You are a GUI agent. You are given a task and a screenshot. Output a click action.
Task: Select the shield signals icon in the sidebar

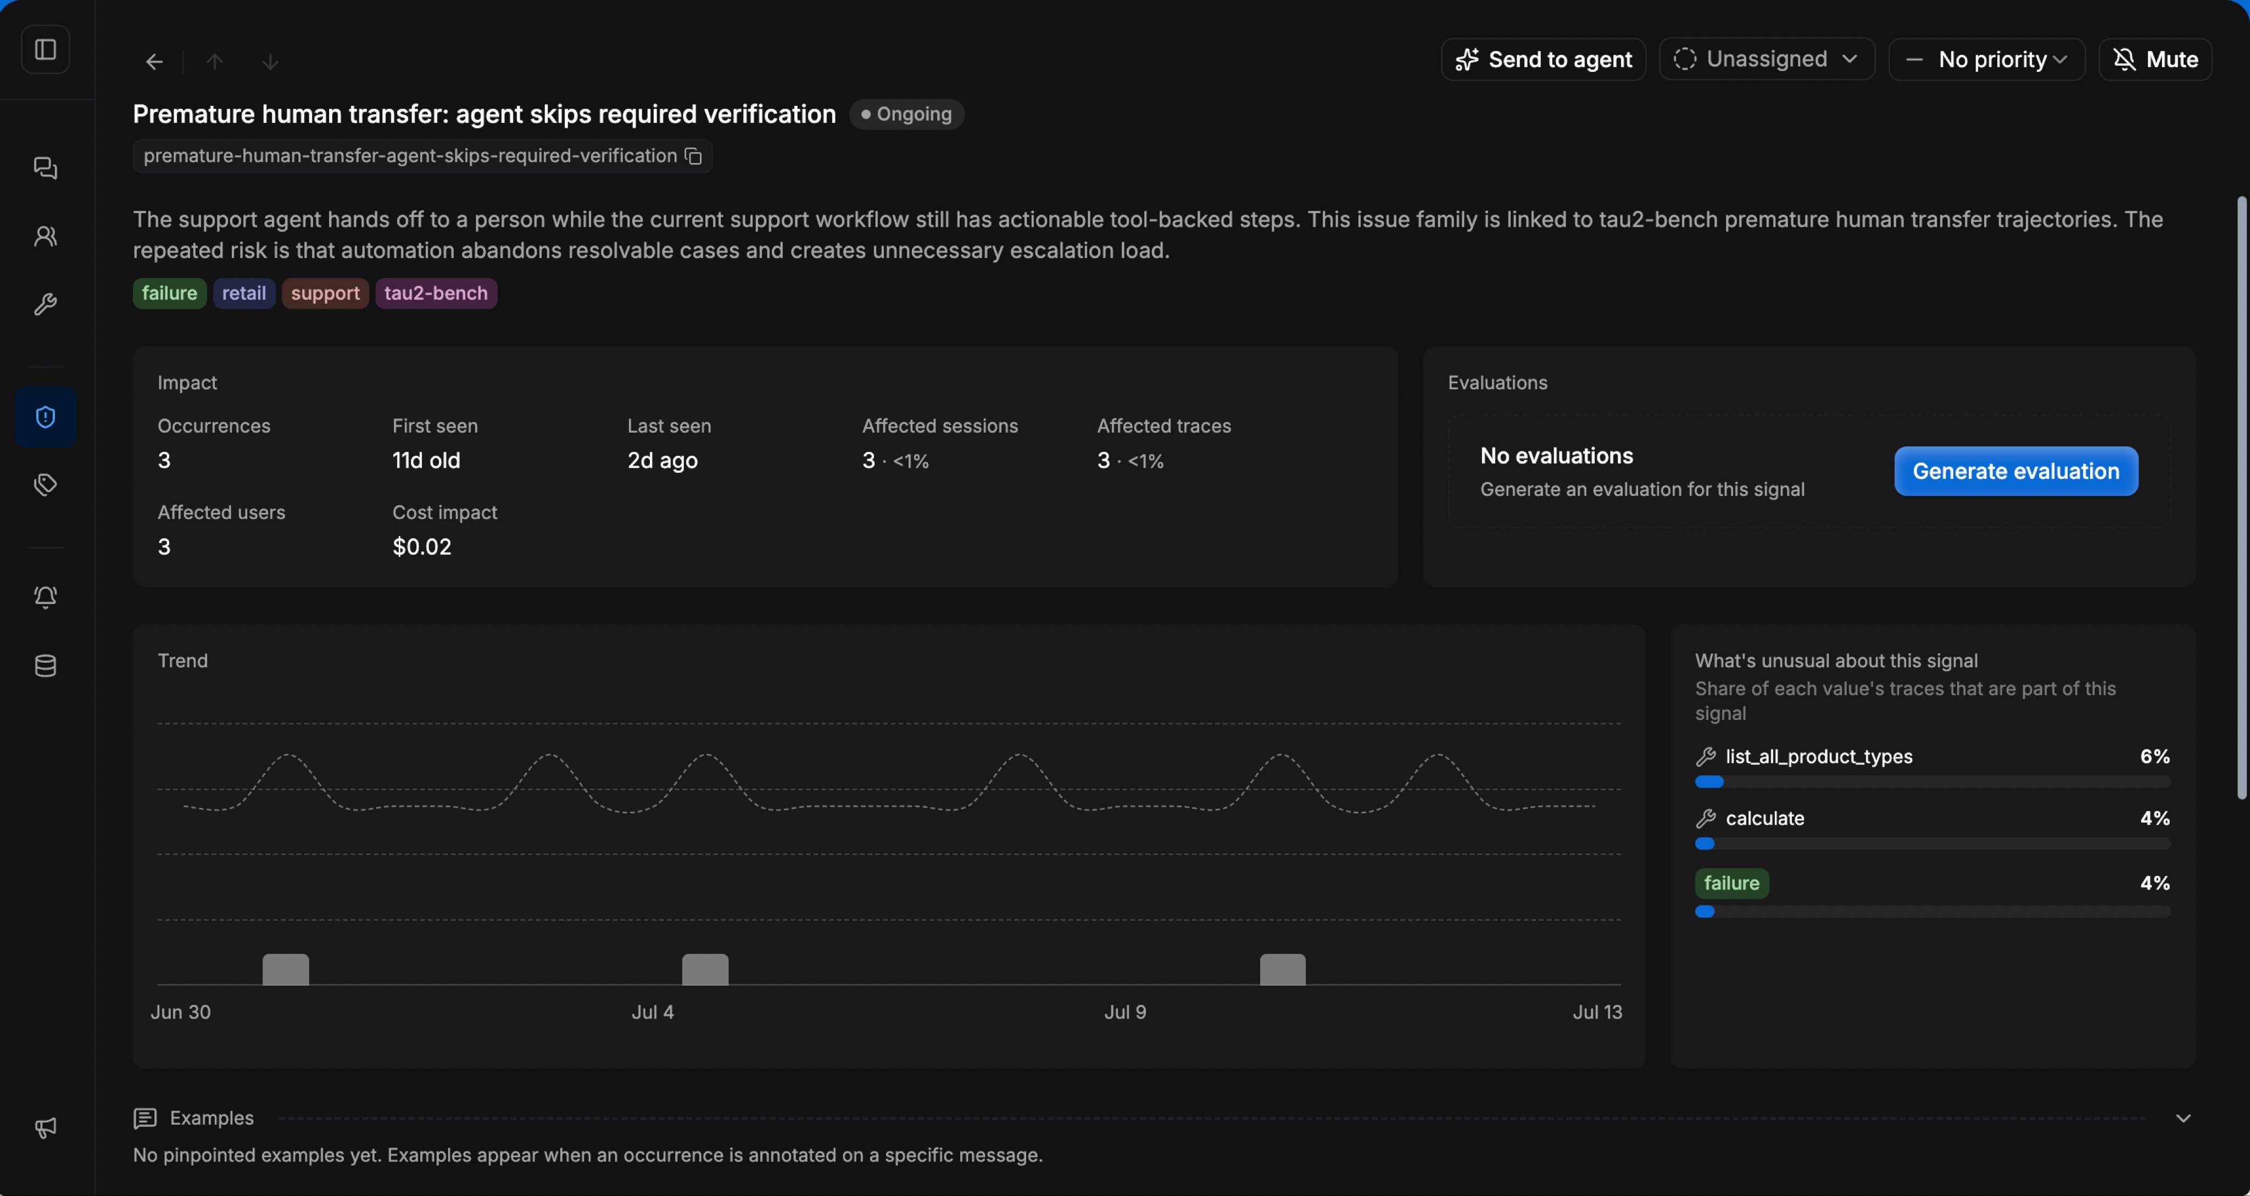coord(46,417)
